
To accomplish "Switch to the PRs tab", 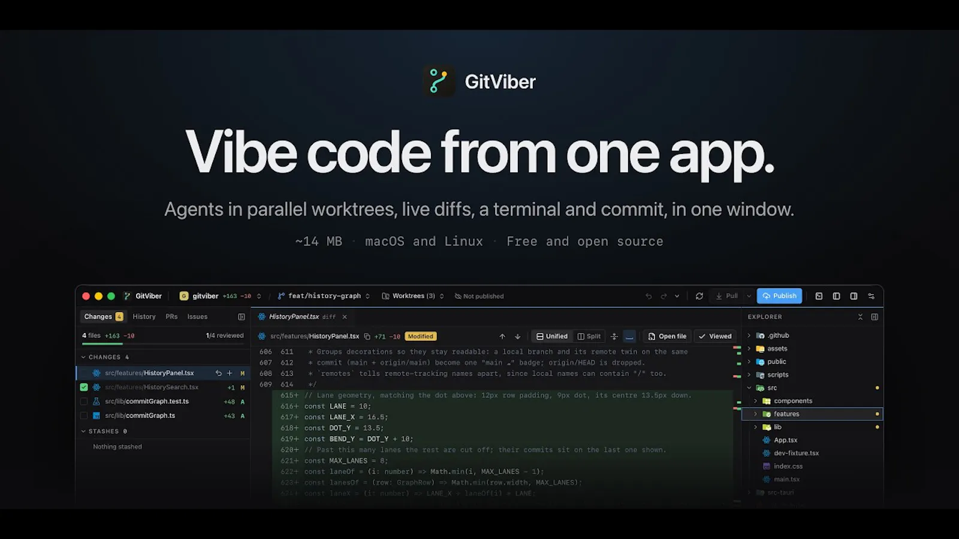I will 171,317.
